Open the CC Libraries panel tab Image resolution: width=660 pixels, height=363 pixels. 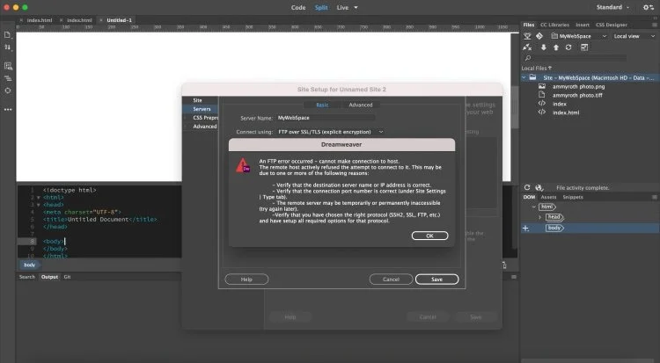554,25
